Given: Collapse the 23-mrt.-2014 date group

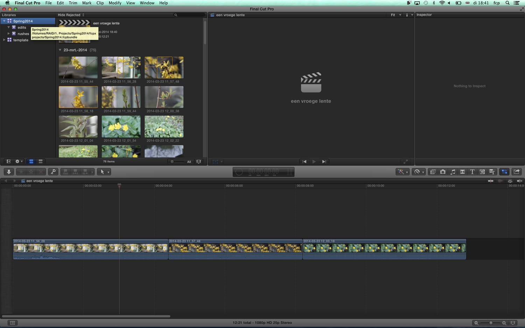Looking at the screenshot, I should pyautogui.click(x=60, y=50).
